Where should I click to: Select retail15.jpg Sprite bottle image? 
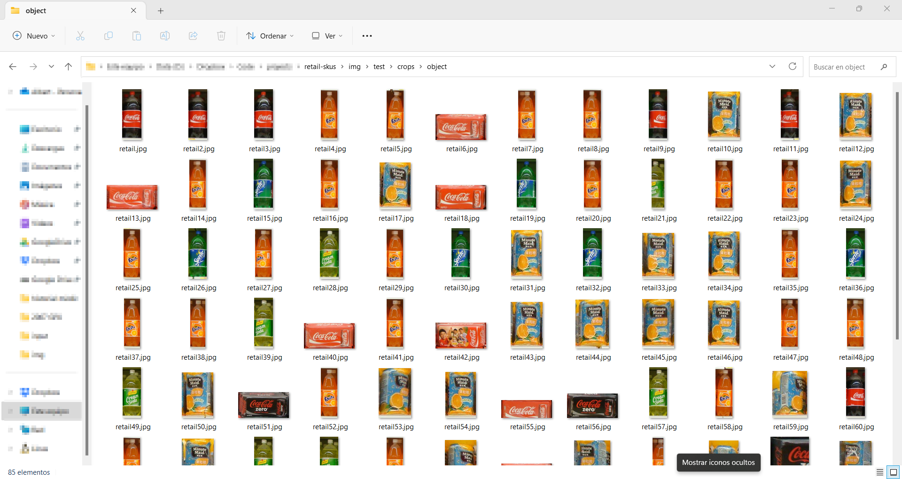tap(264, 184)
